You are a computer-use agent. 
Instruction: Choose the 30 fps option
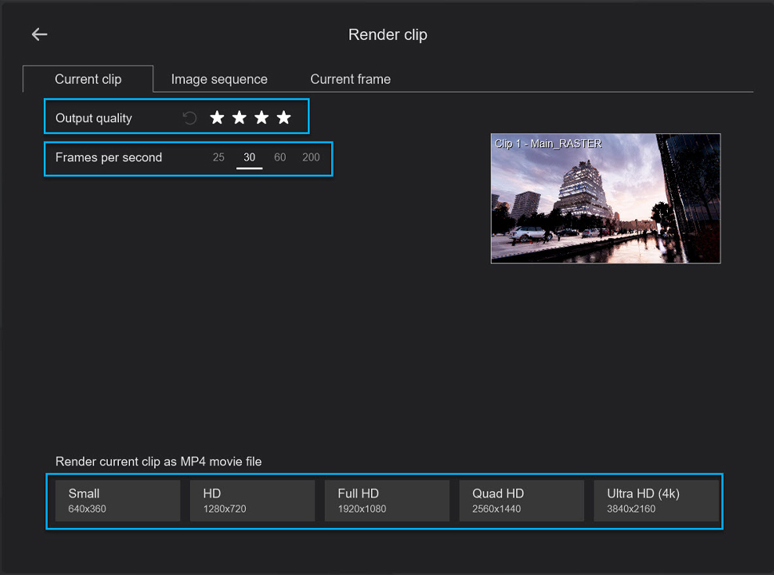coord(249,157)
